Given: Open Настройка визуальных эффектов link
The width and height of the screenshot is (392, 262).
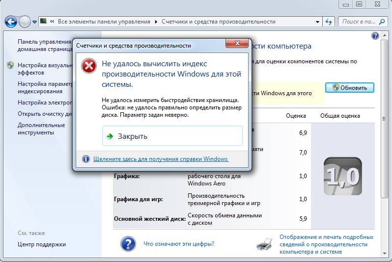Looking at the screenshot, I should click(45, 69).
